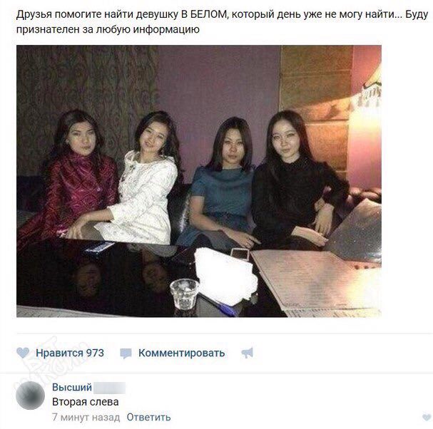Click the megaphone share icon
The width and height of the screenshot is (433, 429).
247,353
